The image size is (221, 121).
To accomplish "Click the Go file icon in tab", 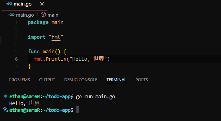I will [9, 4].
